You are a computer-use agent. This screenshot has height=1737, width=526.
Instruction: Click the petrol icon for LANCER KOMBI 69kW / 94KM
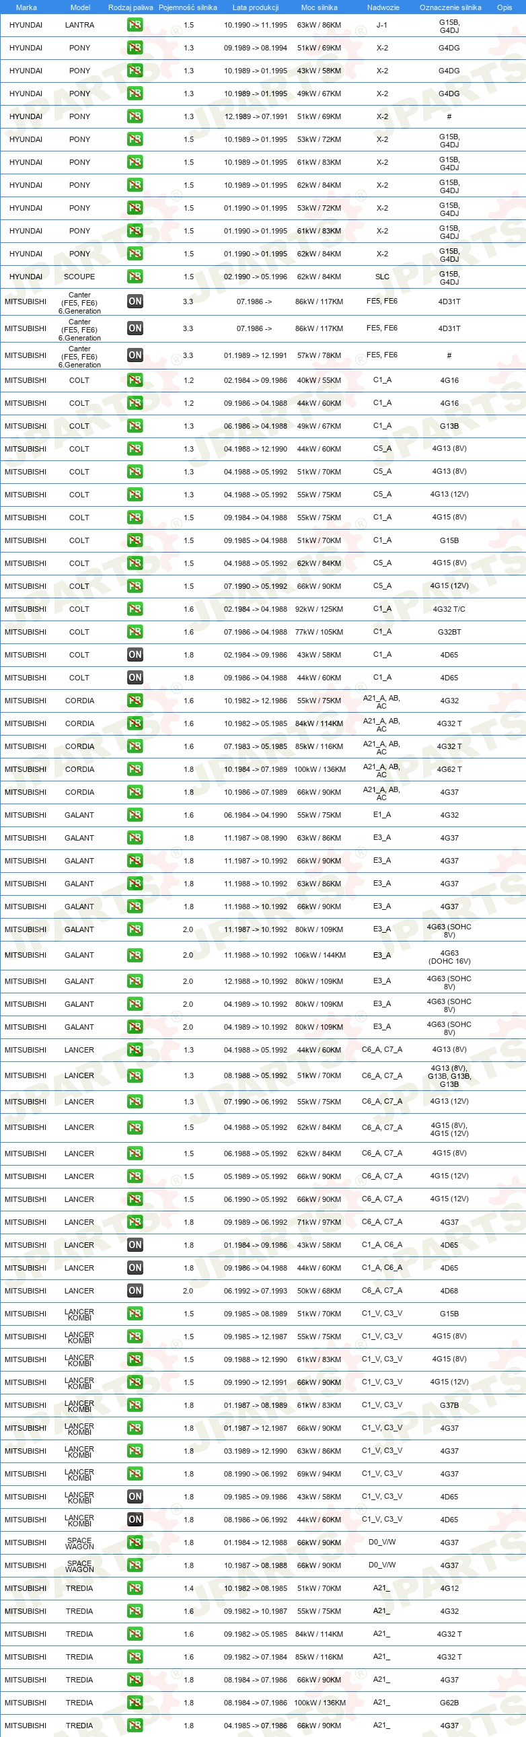tap(135, 1474)
